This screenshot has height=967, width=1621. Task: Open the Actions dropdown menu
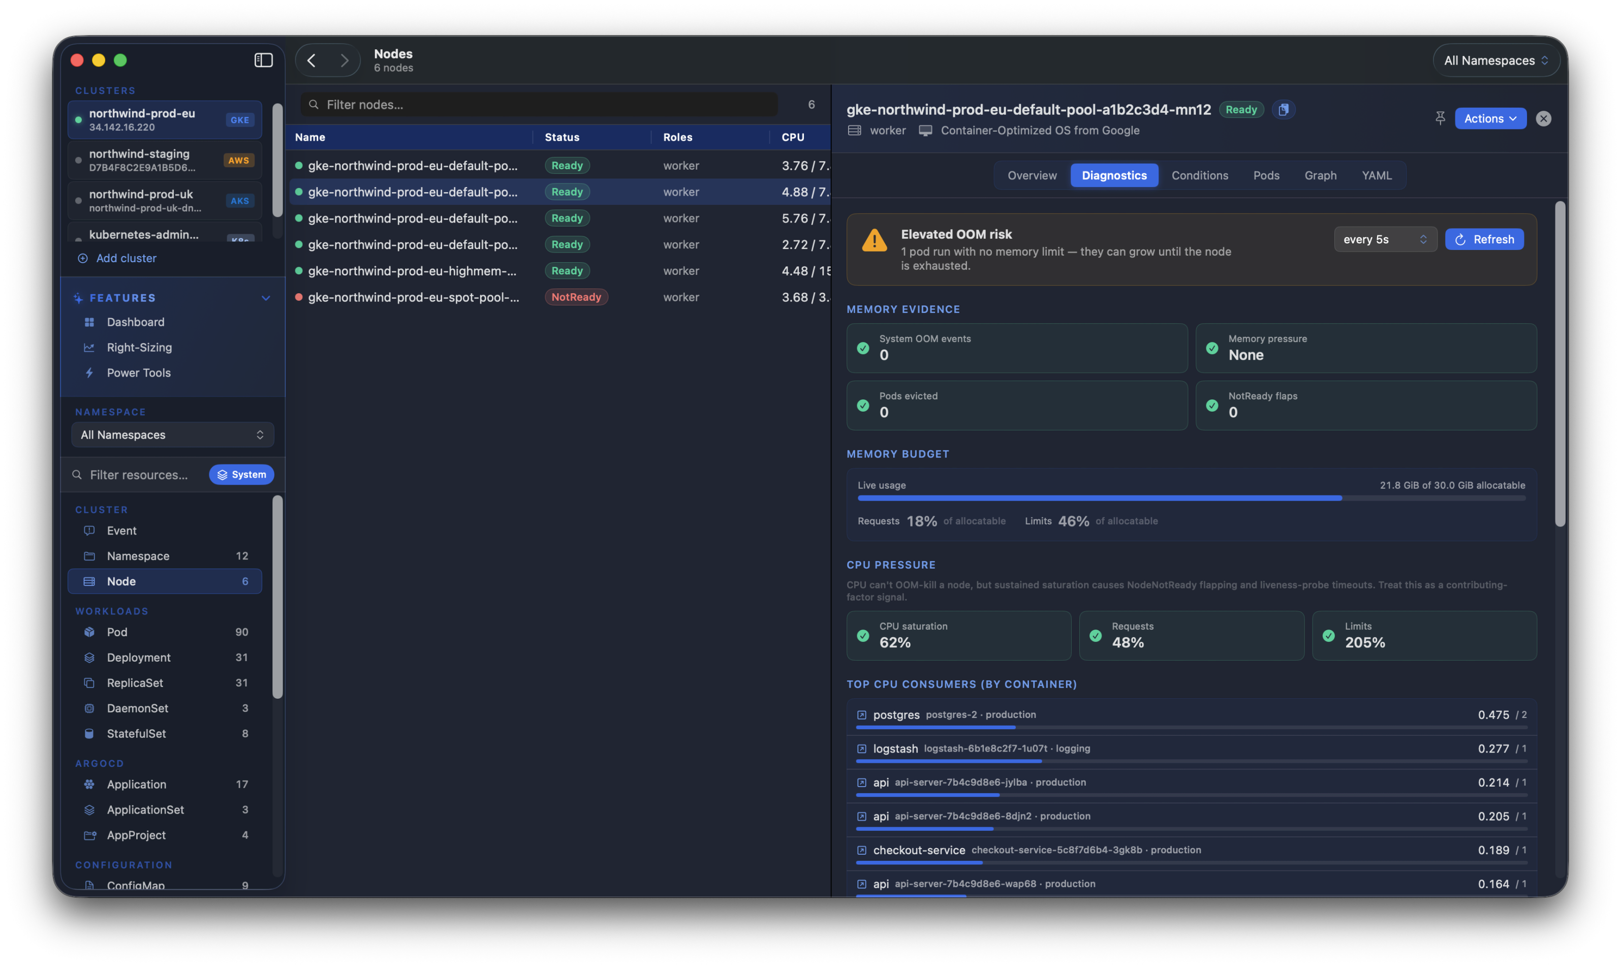point(1490,118)
